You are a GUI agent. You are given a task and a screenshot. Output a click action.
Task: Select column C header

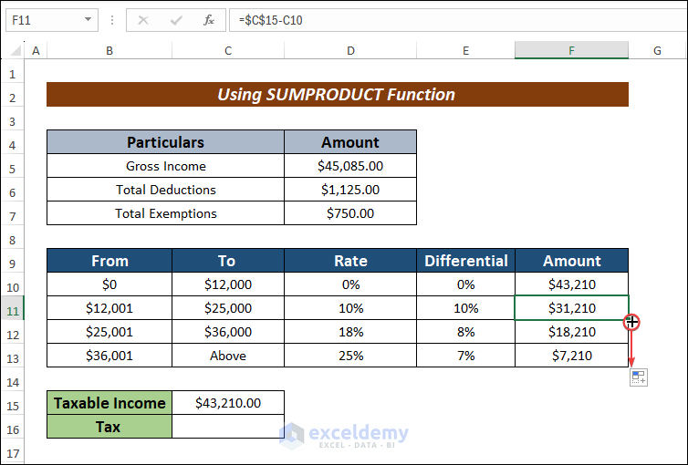(x=228, y=50)
